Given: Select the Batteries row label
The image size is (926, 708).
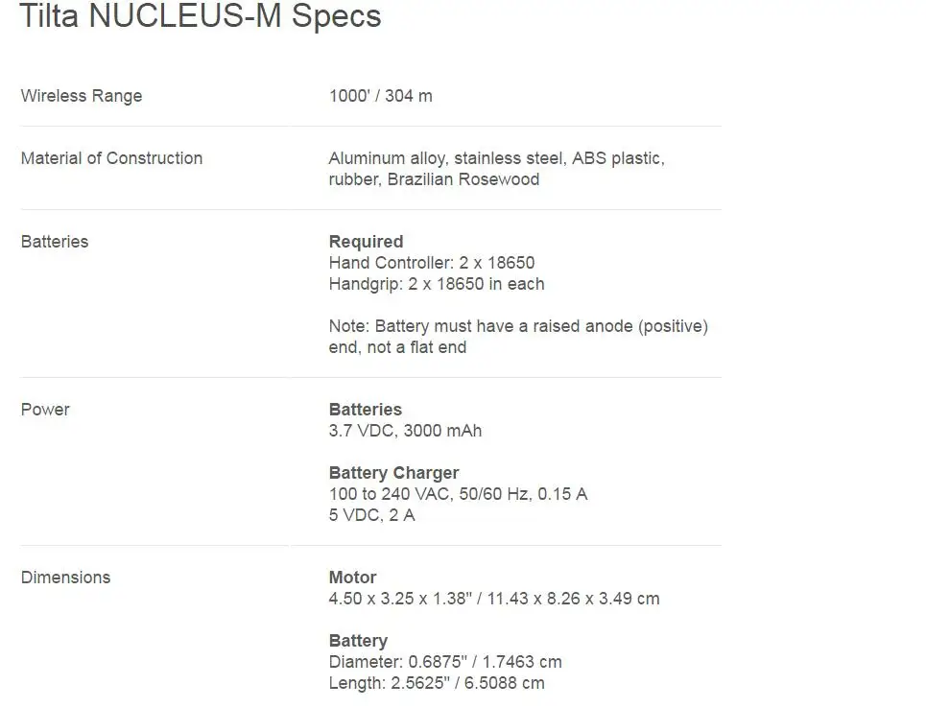Looking at the screenshot, I should pos(55,242).
